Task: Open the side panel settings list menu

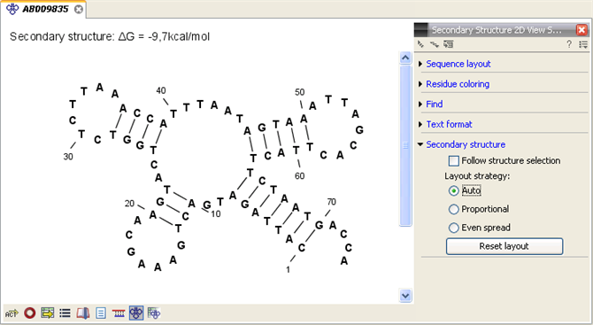Action: pos(583,44)
